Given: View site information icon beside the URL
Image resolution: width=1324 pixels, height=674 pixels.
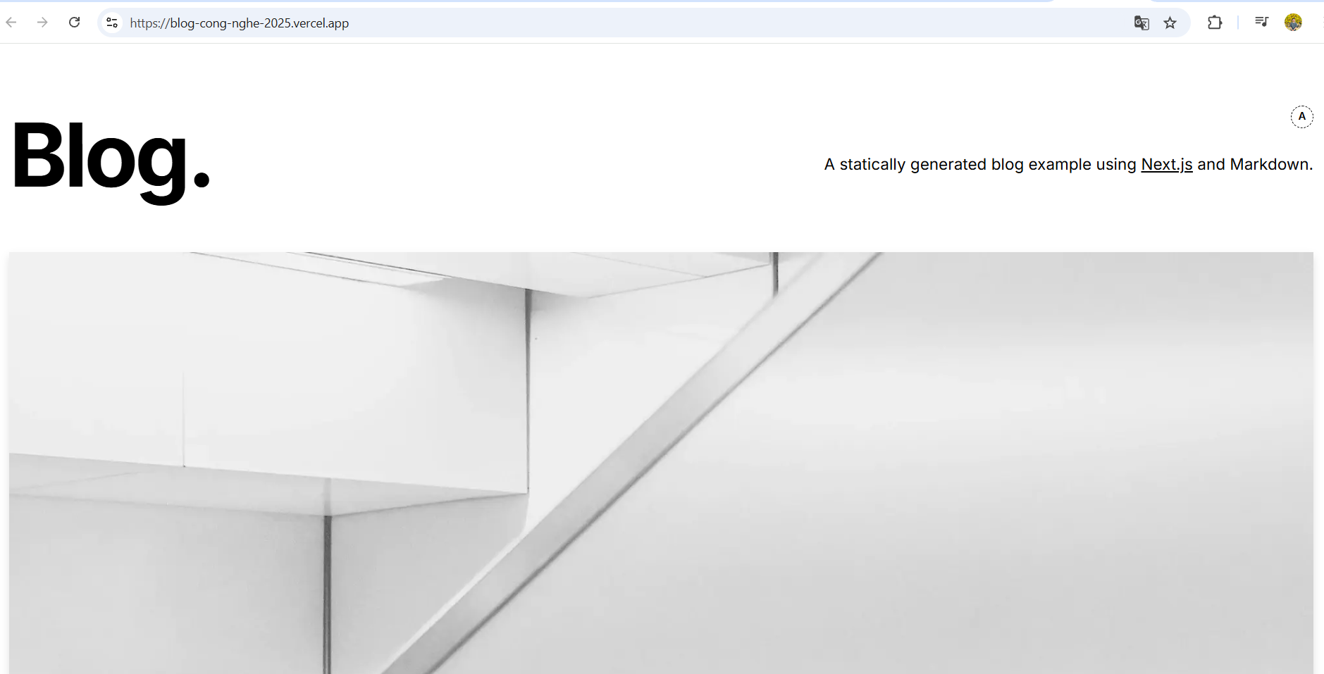Looking at the screenshot, I should 112,23.
